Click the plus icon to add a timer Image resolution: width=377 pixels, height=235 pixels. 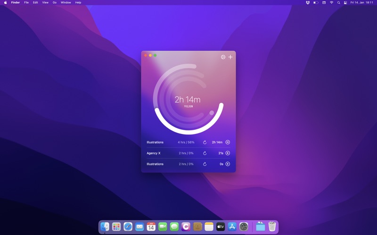coord(230,57)
